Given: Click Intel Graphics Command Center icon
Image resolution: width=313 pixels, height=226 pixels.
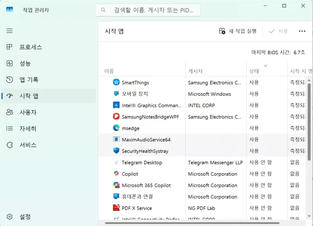Looking at the screenshot, I should 116,105.
